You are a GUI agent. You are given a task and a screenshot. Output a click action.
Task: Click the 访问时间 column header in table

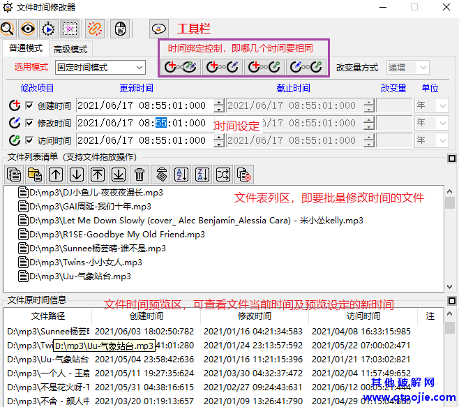click(363, 316)
